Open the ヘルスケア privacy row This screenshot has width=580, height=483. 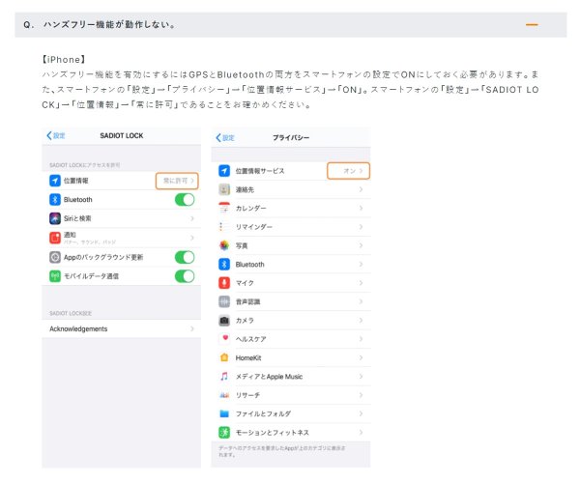(291, 339)
